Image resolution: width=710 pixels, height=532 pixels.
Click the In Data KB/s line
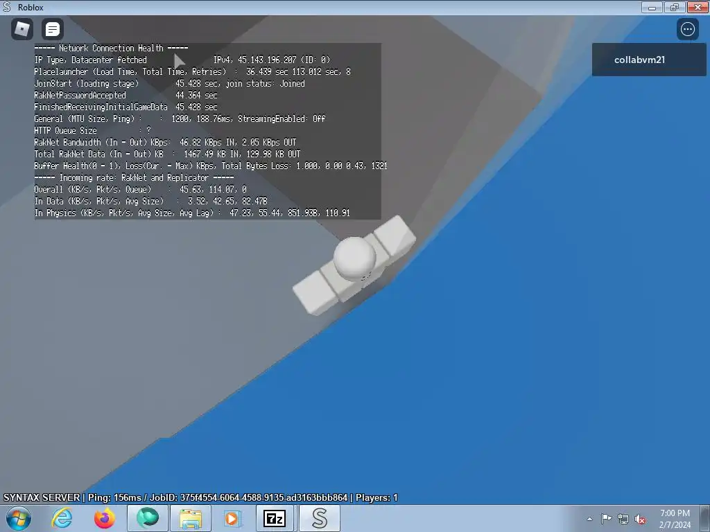pos(150,201)
